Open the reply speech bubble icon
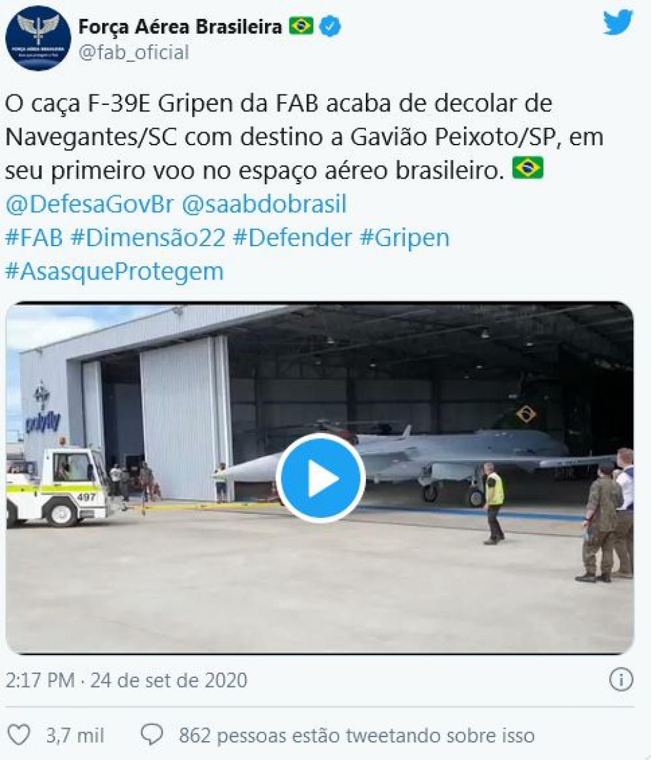Image resolution: width=651 pixels, height=760 pixels. (x=152, y=735)
